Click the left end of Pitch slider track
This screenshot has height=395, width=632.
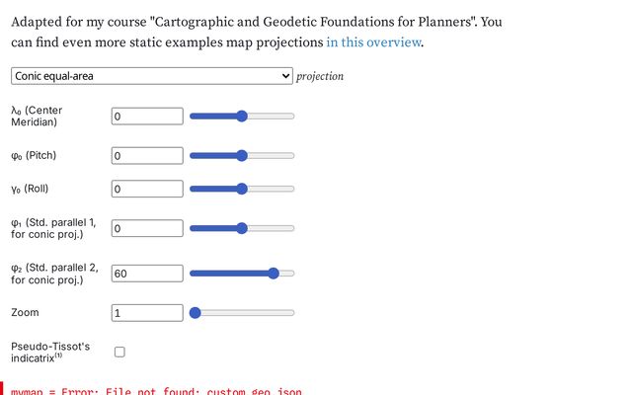point(192,156)
